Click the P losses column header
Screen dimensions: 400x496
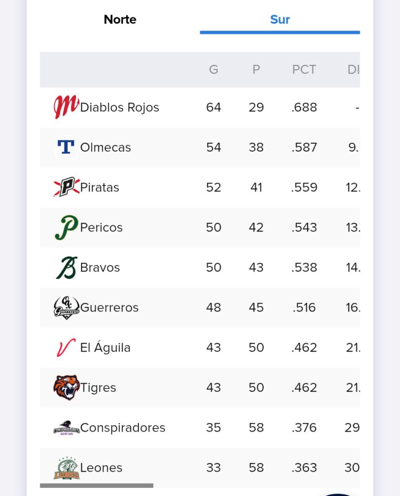(x=256, y=70)
